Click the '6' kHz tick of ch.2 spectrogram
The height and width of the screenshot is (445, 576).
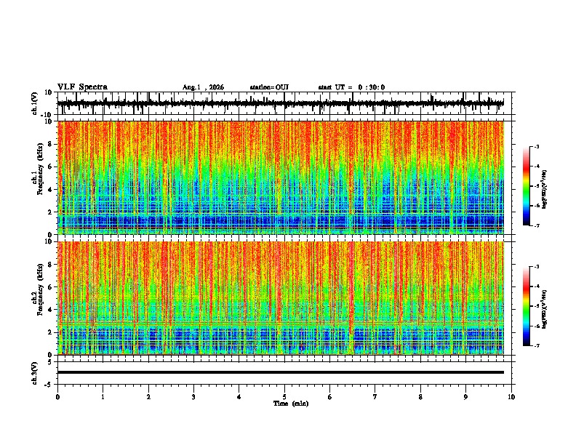tap(51, 287)
